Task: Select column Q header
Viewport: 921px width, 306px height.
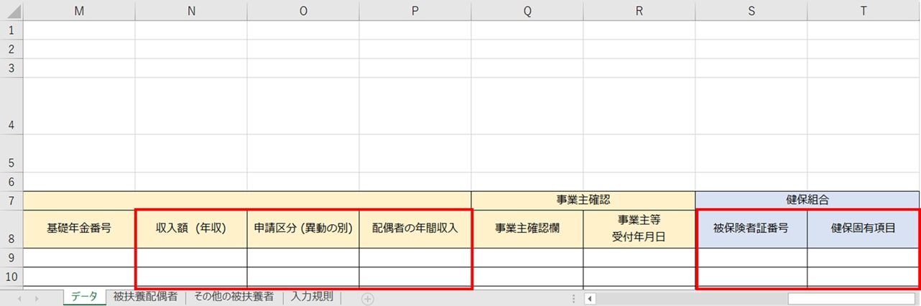Action: point(527,11)
